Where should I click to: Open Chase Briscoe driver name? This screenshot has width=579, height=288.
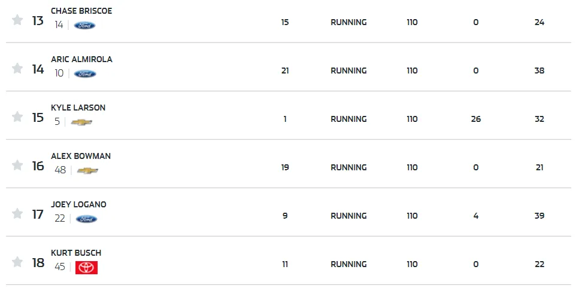coord(81,11)
